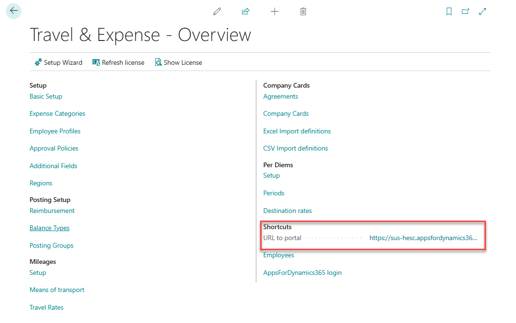Open page in new window icon
This screenshot has height=323, width=516.
pyautogui.click(x=465, y=11)
